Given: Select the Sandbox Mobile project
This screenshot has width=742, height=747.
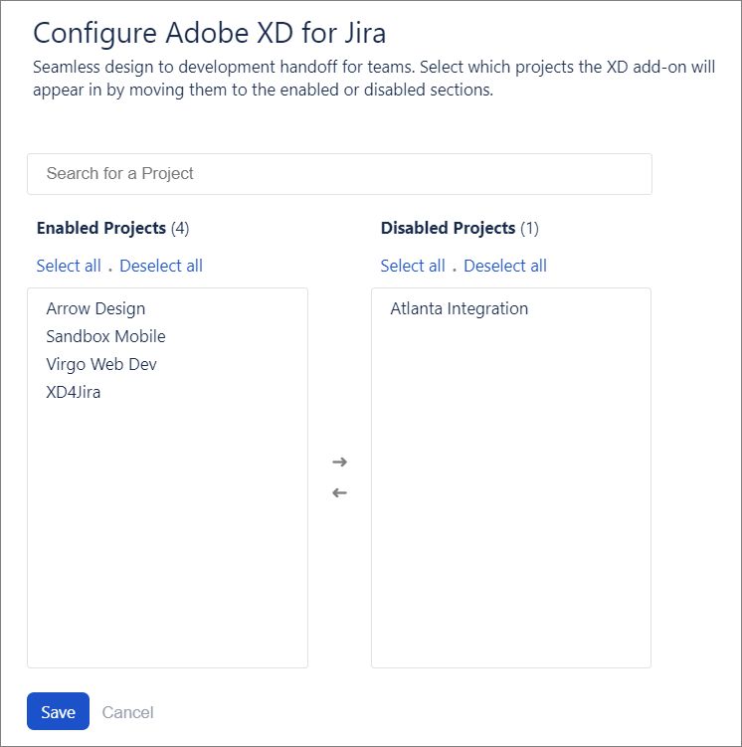Looking at the screenshot, I should 105,336.
